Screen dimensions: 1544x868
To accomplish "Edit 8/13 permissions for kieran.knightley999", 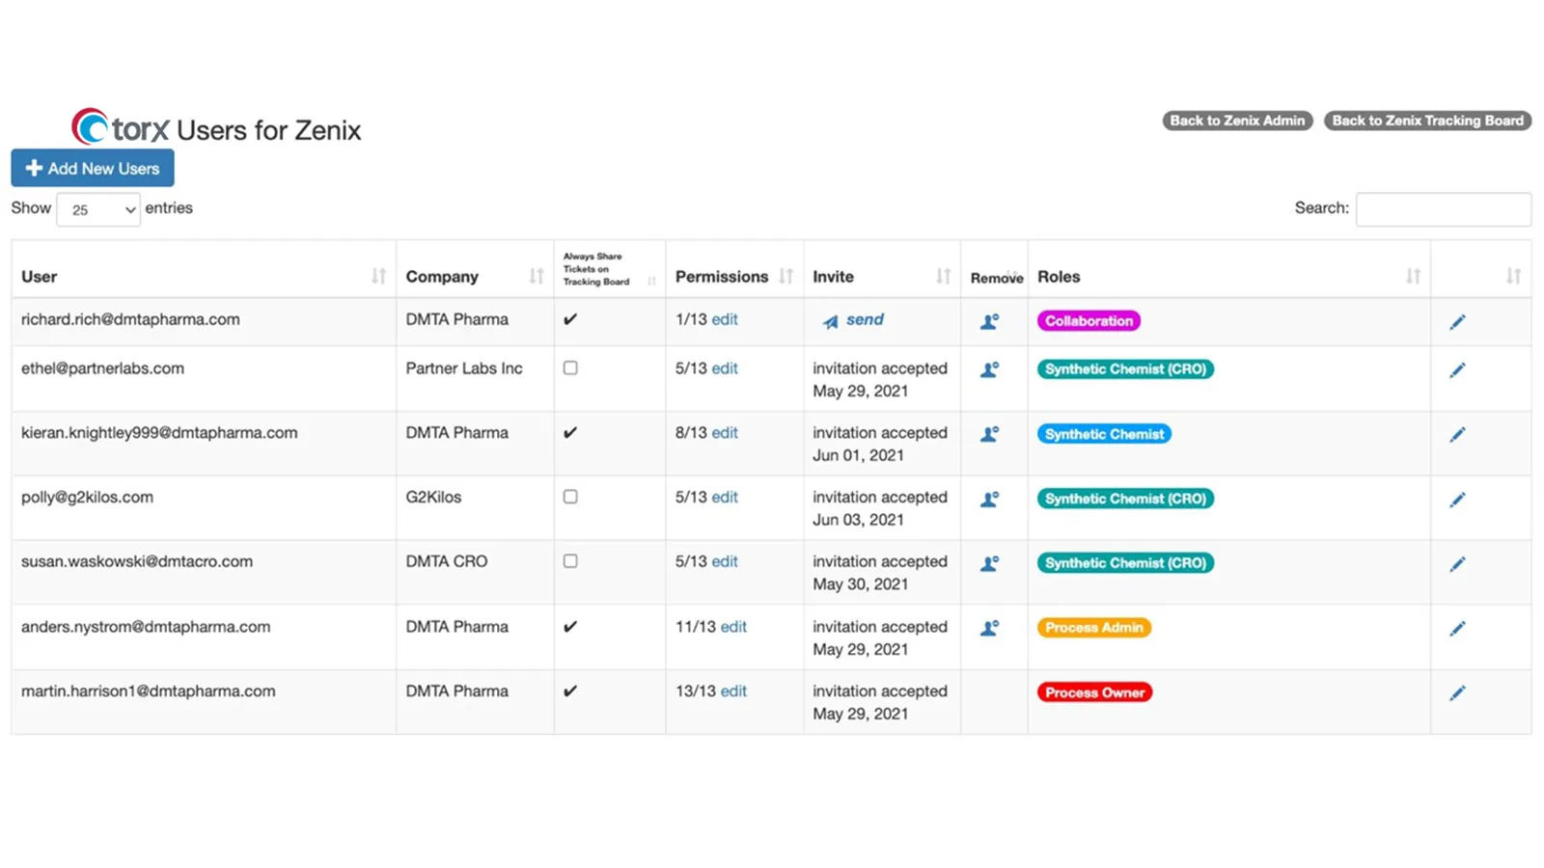I will 725,433.
